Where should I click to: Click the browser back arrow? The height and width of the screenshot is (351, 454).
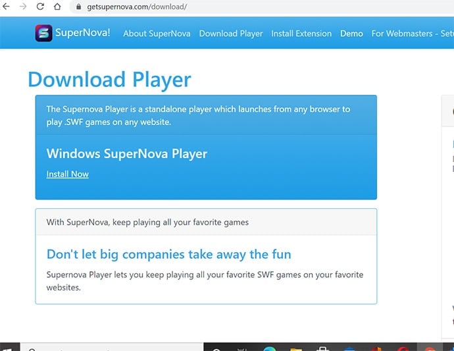[6, 7]
